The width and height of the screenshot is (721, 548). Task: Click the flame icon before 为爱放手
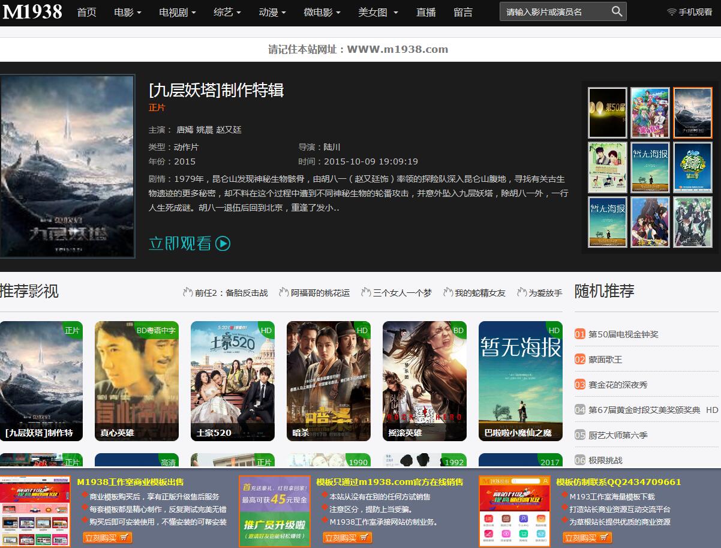[521, 292]
